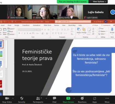Click the Stop Video camera icon
Screen dimensions: 115x104
7,98
